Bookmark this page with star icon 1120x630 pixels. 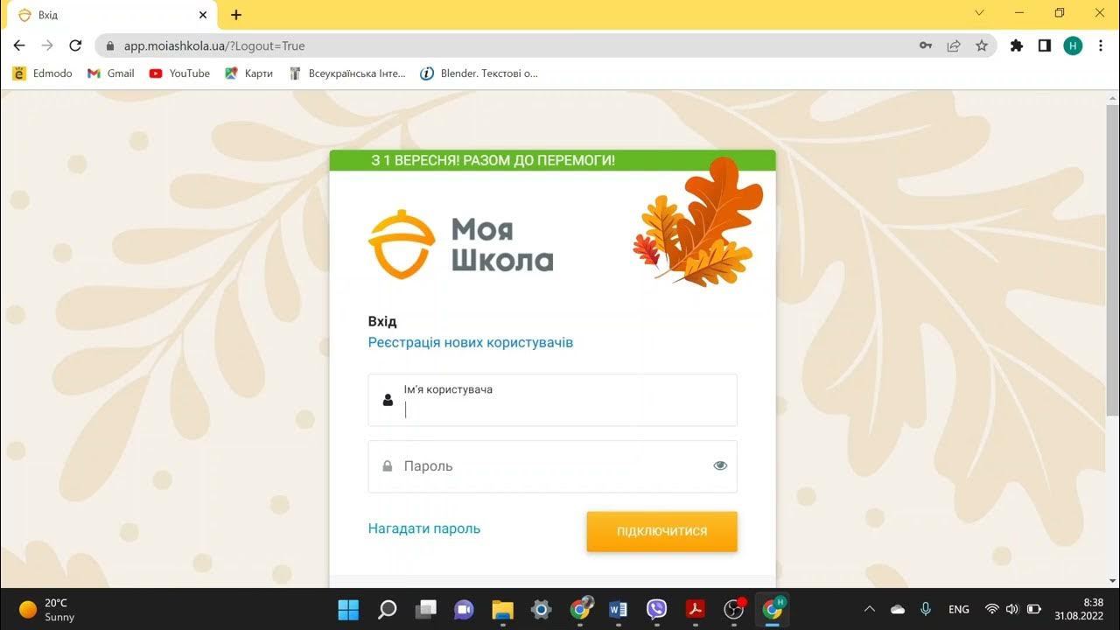(982, 45)
